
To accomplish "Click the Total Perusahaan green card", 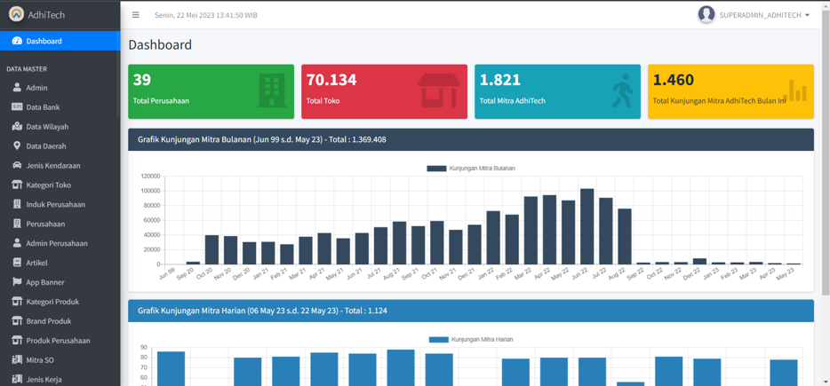I will (211, 91).
